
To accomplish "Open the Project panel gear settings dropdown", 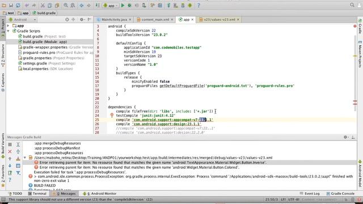I will (82, 20).
